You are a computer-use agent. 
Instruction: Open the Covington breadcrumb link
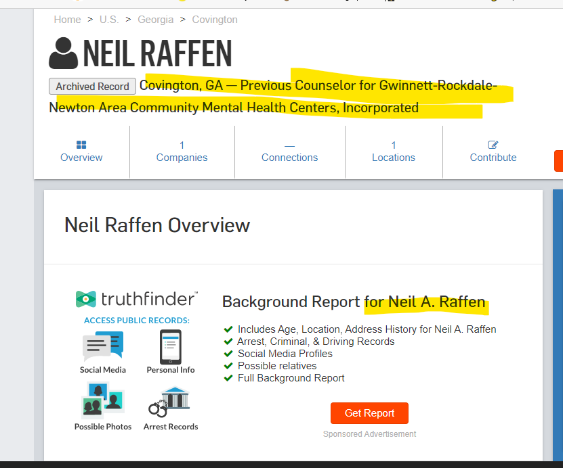tap(215, 20)
